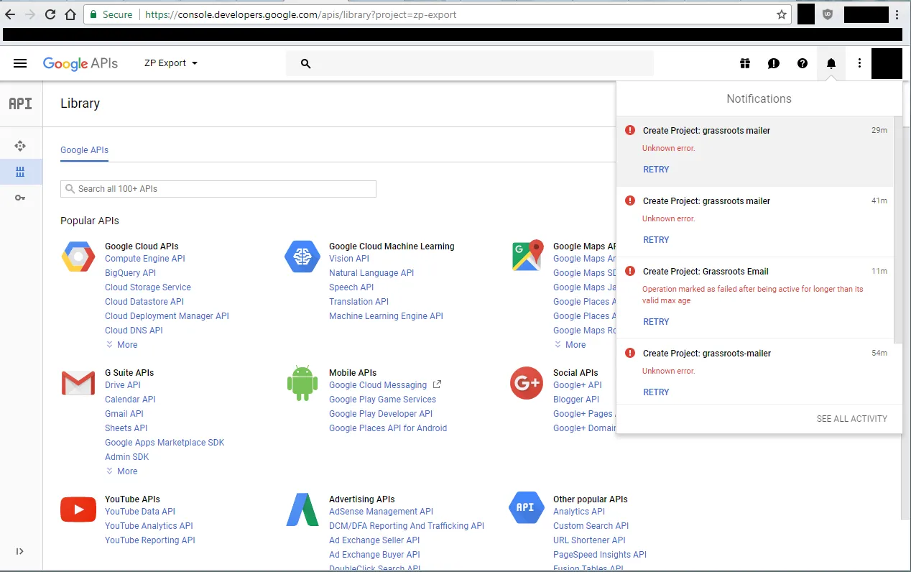Open the ZP Export project dropdown
Viewport: 911px width, 572px height.
171,63
